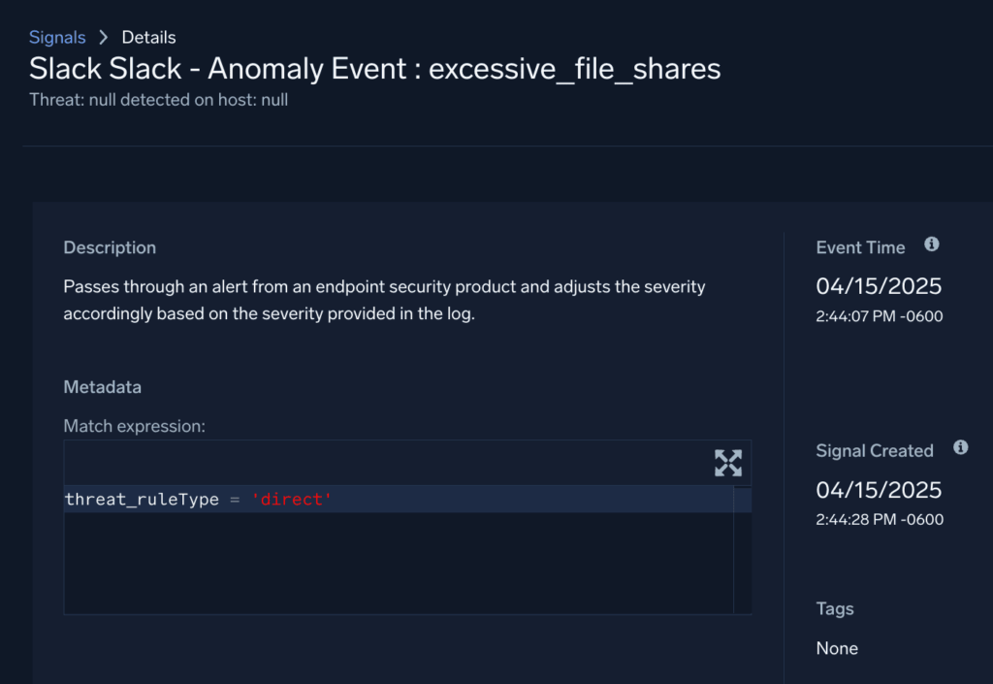Click the expand icon on the match expression editor
Viewport: 993px width, 684px height.
(727, 463)
